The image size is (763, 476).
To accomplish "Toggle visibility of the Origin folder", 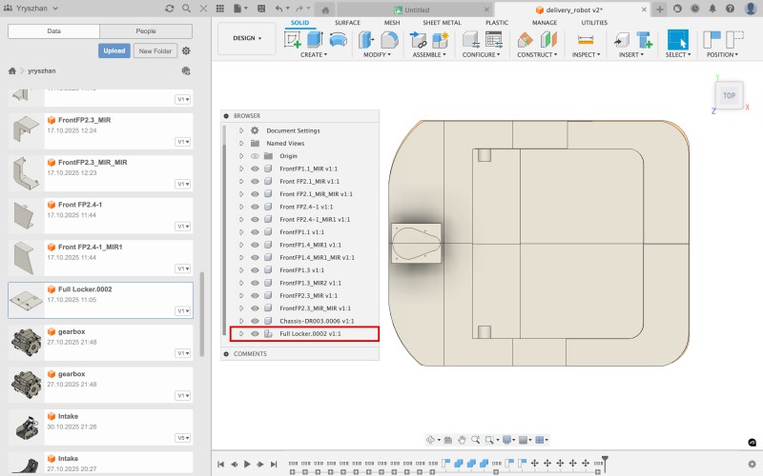I will point(255,156).
